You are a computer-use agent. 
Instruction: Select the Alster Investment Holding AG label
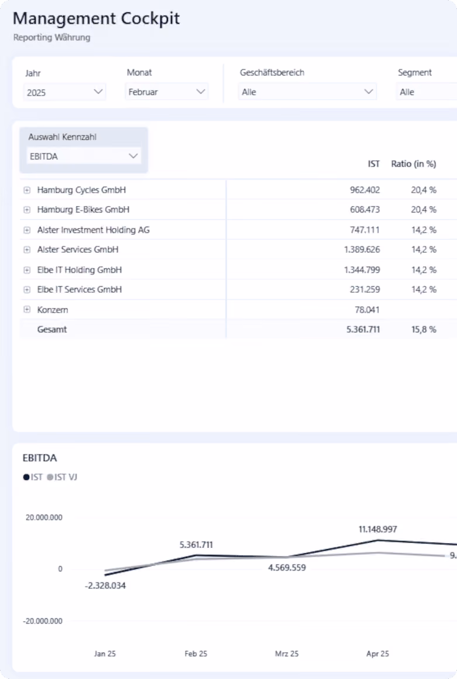[x=94, y=230]
